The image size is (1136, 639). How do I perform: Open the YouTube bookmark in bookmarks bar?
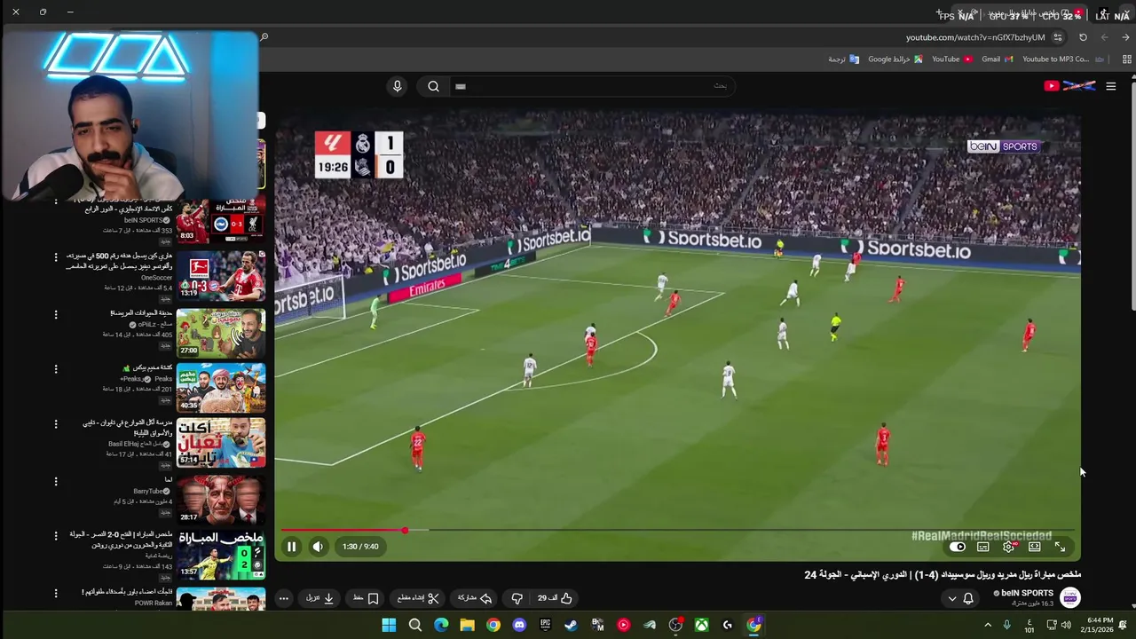pyautogui.click(x=951, y=59)
